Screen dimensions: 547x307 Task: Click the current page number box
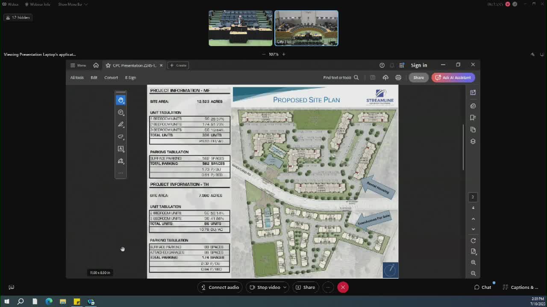tap(473, 197)
